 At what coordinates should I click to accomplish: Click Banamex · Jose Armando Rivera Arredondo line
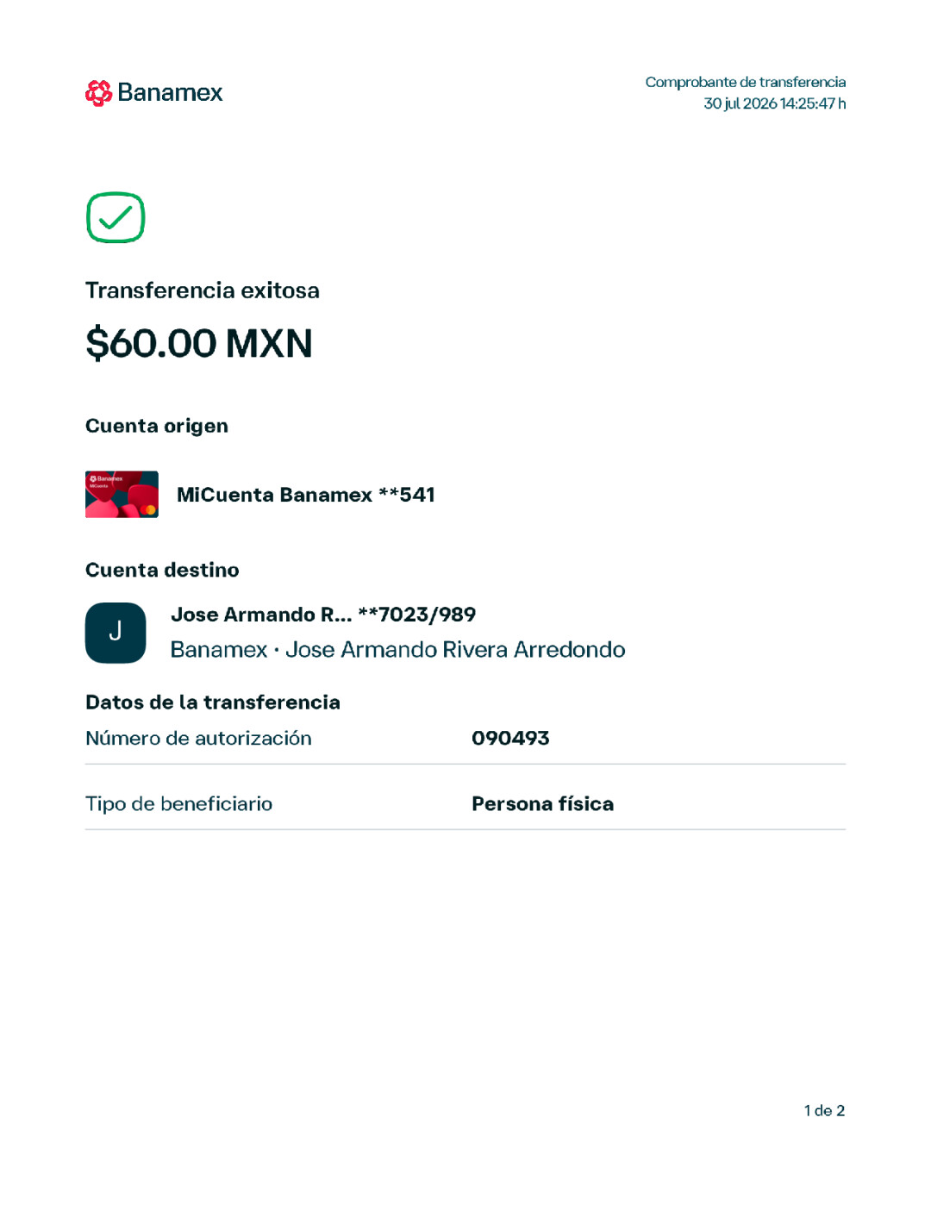pyautogui.click(x=398, y=649)
